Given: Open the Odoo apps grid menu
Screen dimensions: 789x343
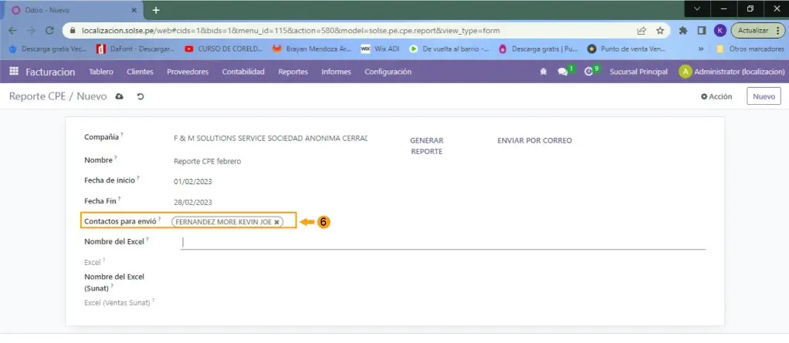Looking at the screenshot, I should 13,72.
